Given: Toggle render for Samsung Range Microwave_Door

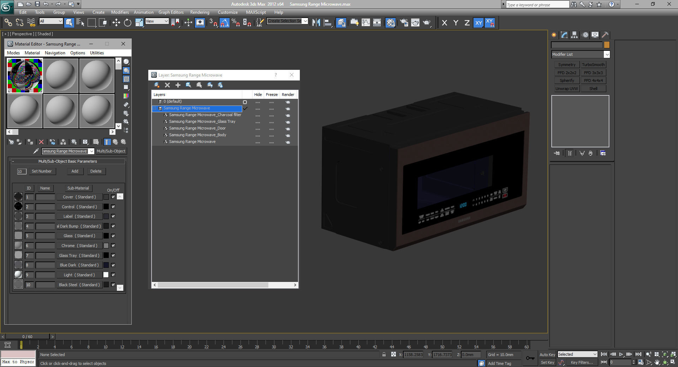Looking at the screenshot, I should (288, 129).
